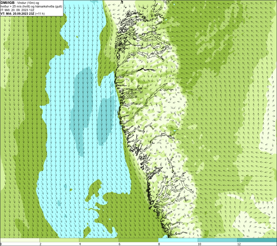Viewport: 277px width, 246px height.
Task: Click the legend scale value 2
Action: (x=40, y=244)
